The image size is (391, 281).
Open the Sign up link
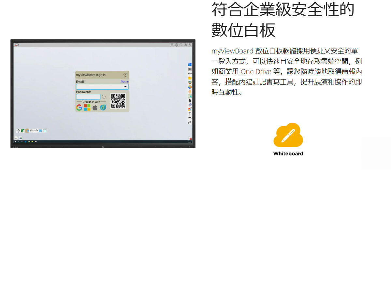click(124, 81)
